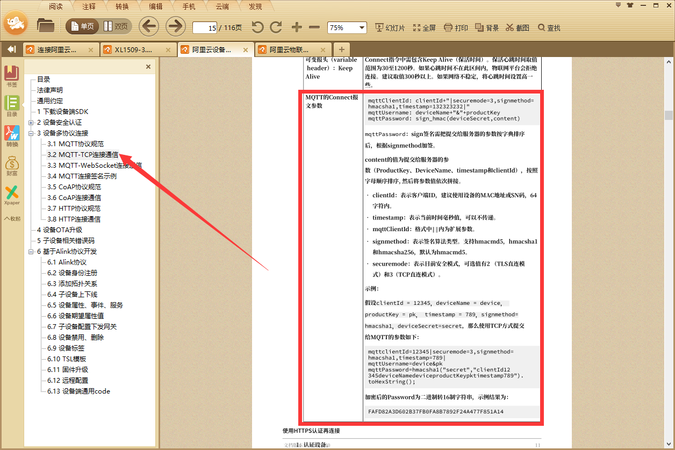
Task: Select 3.7 HTTP协议规范 in outline
Action: pyautogui.click(x=74, y=209)
